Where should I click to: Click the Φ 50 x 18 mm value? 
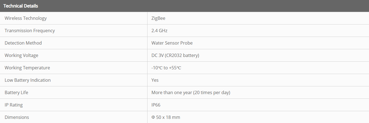[166, 117]
